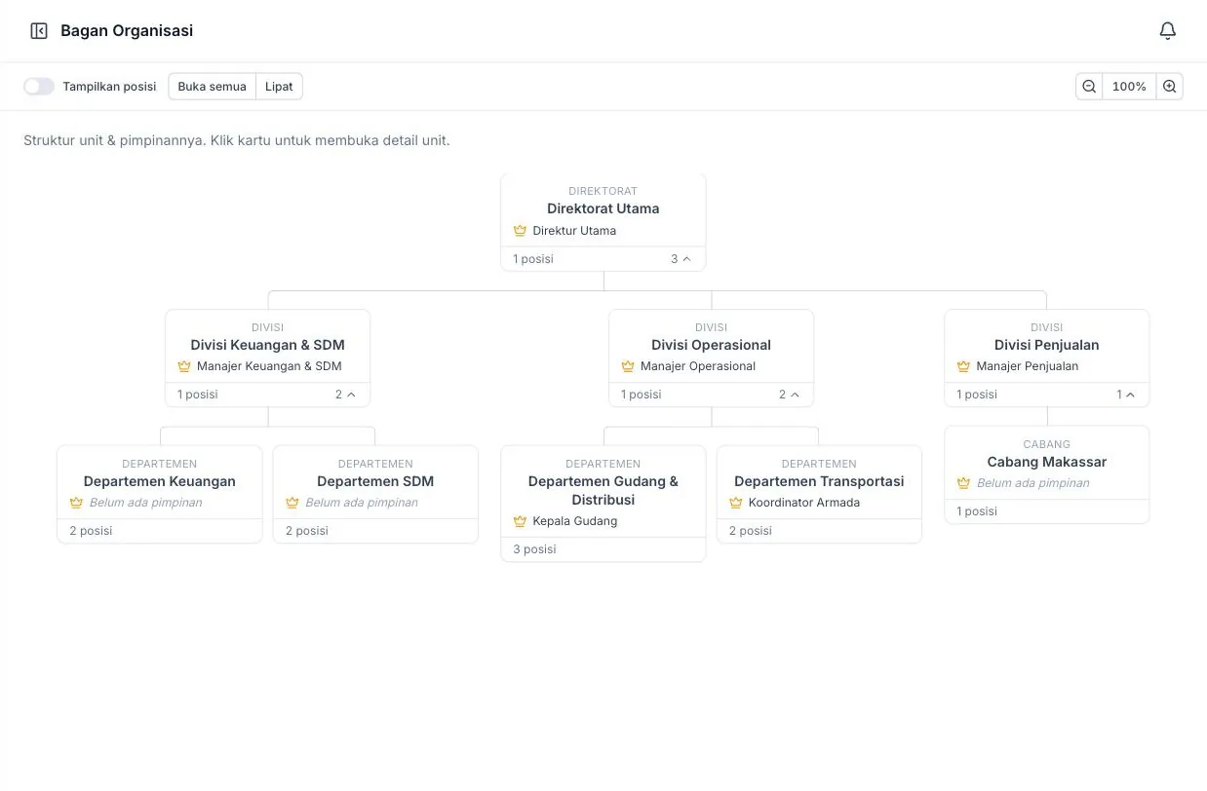Click crown icon in Cabang Makassar card
Screen dimensions: 1207x791
[963, 483]
